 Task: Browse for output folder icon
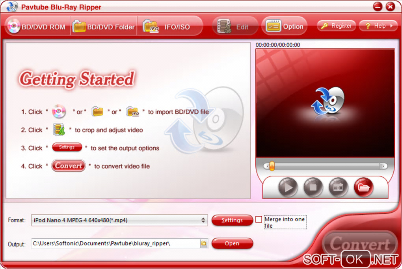click(x=204, y=243)
